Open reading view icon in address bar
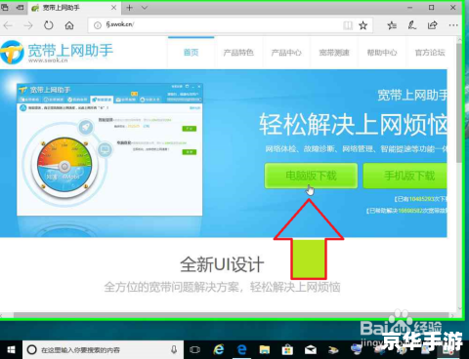 [x=348, y=25]
